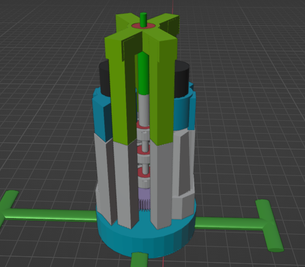
Task: Select the purple gear near the base
Action: (x=144, y=200)
